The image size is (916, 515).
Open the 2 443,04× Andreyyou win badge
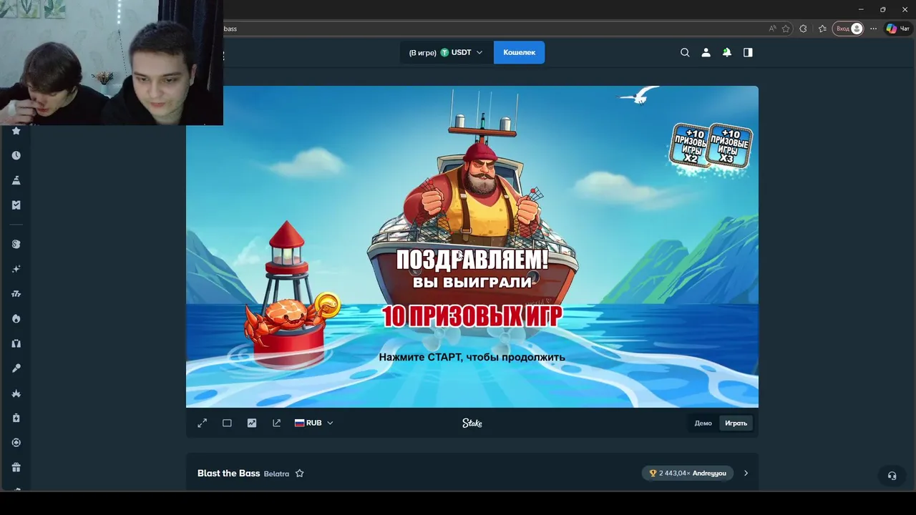pyautogui.click(x=688, y=473)
